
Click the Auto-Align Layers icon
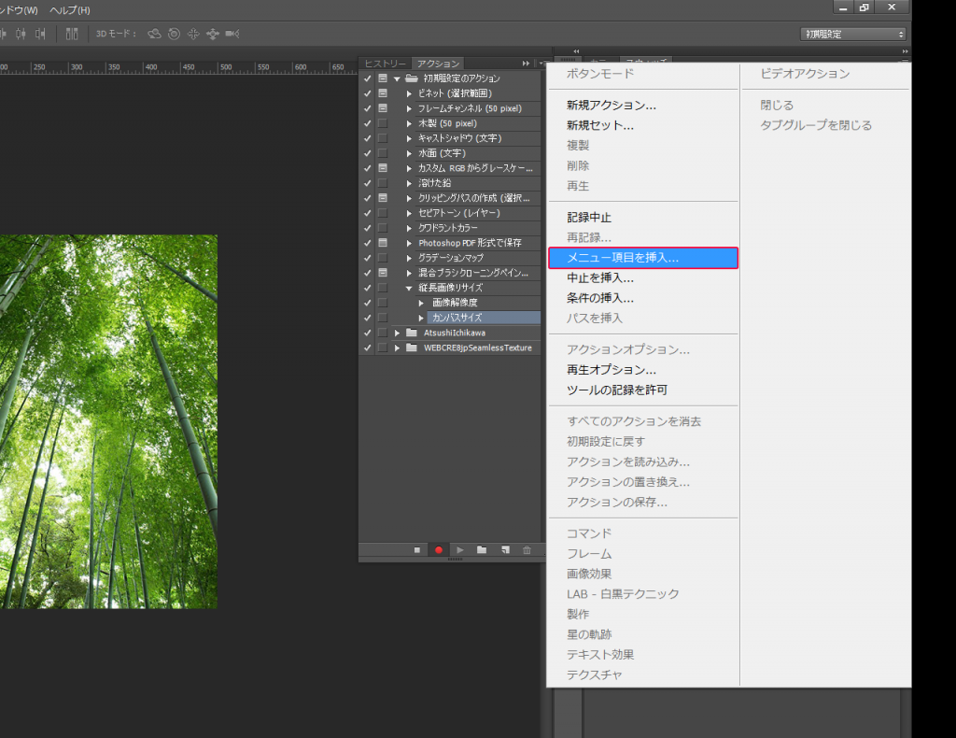(72, 34)
